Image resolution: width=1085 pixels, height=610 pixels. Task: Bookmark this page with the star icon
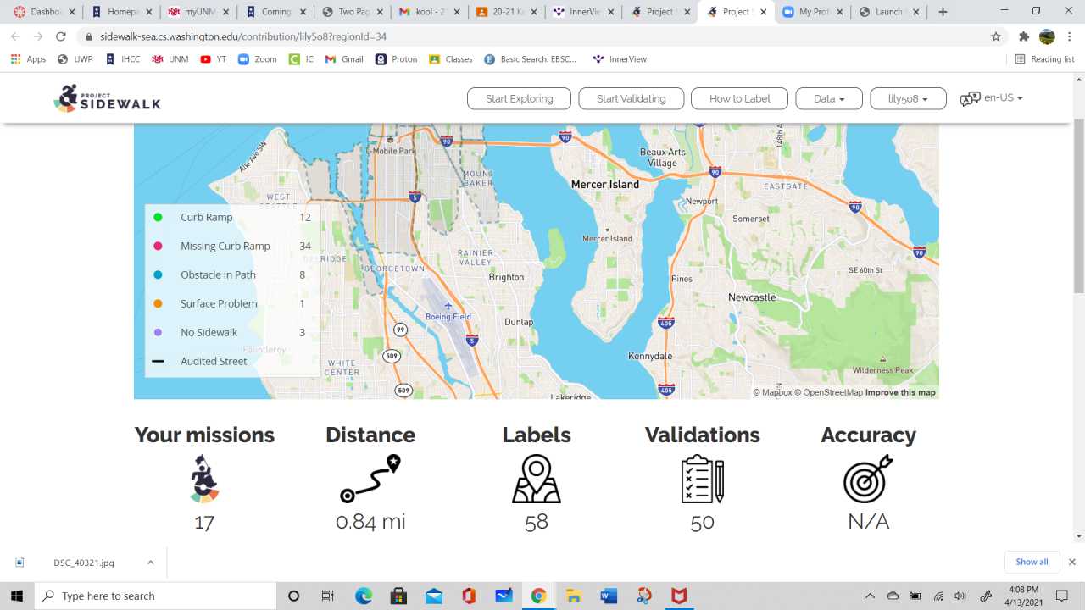pos(996,37)
